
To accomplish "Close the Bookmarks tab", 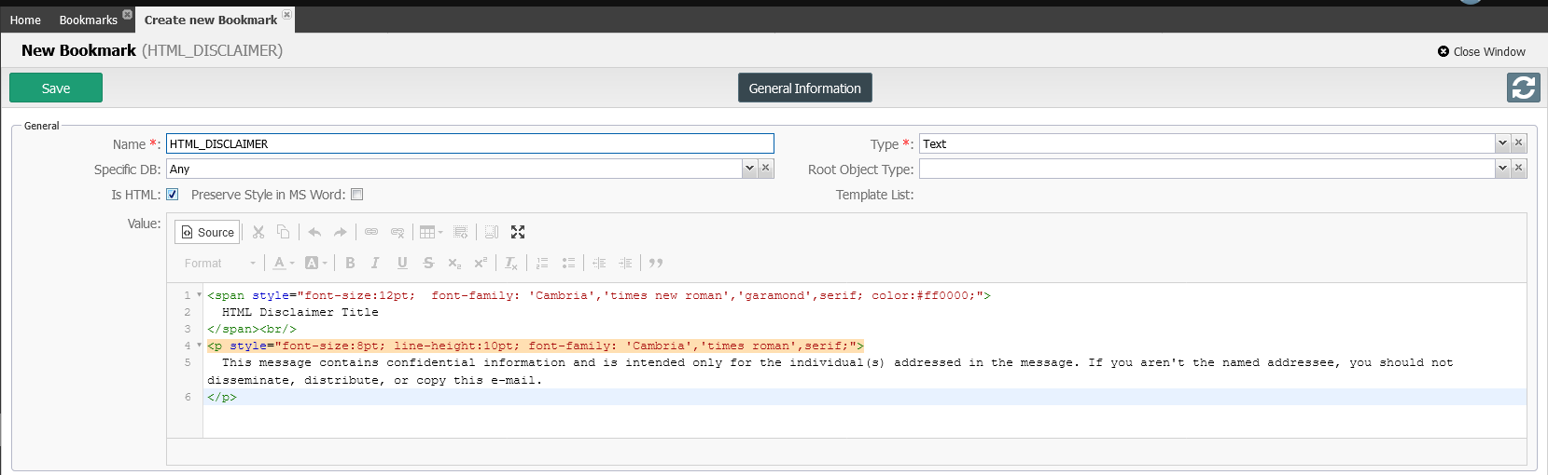I will (128, 14).
